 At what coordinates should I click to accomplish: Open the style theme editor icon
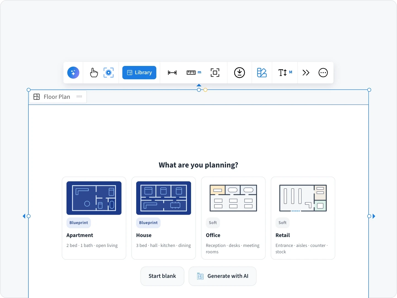coord(262,73)
